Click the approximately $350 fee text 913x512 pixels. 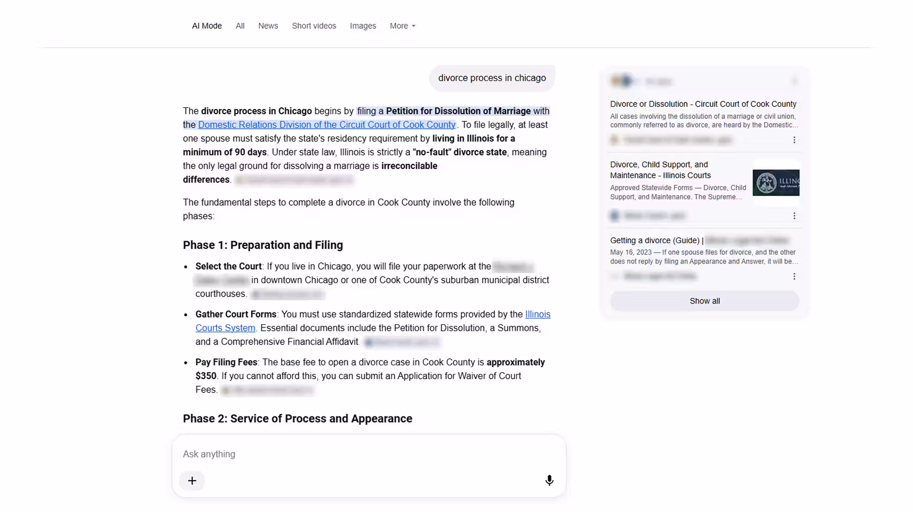[x=370, y=369]
